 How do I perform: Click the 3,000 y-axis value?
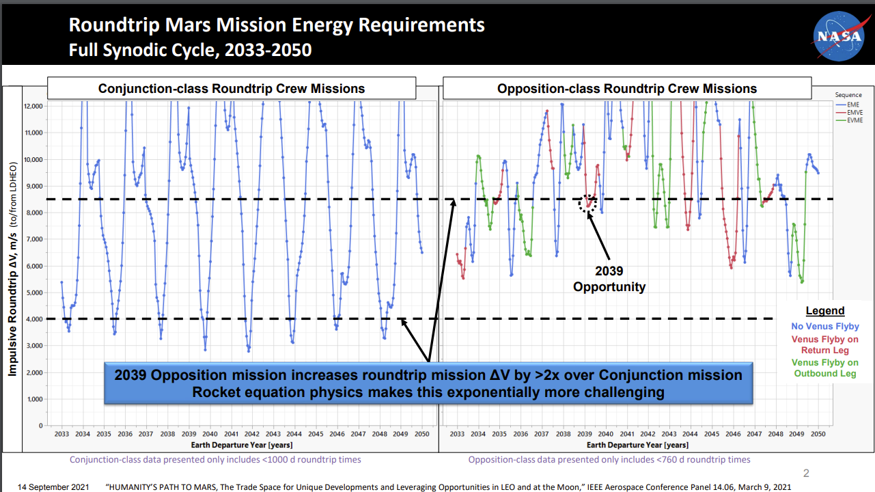click(x=34, y=346)
